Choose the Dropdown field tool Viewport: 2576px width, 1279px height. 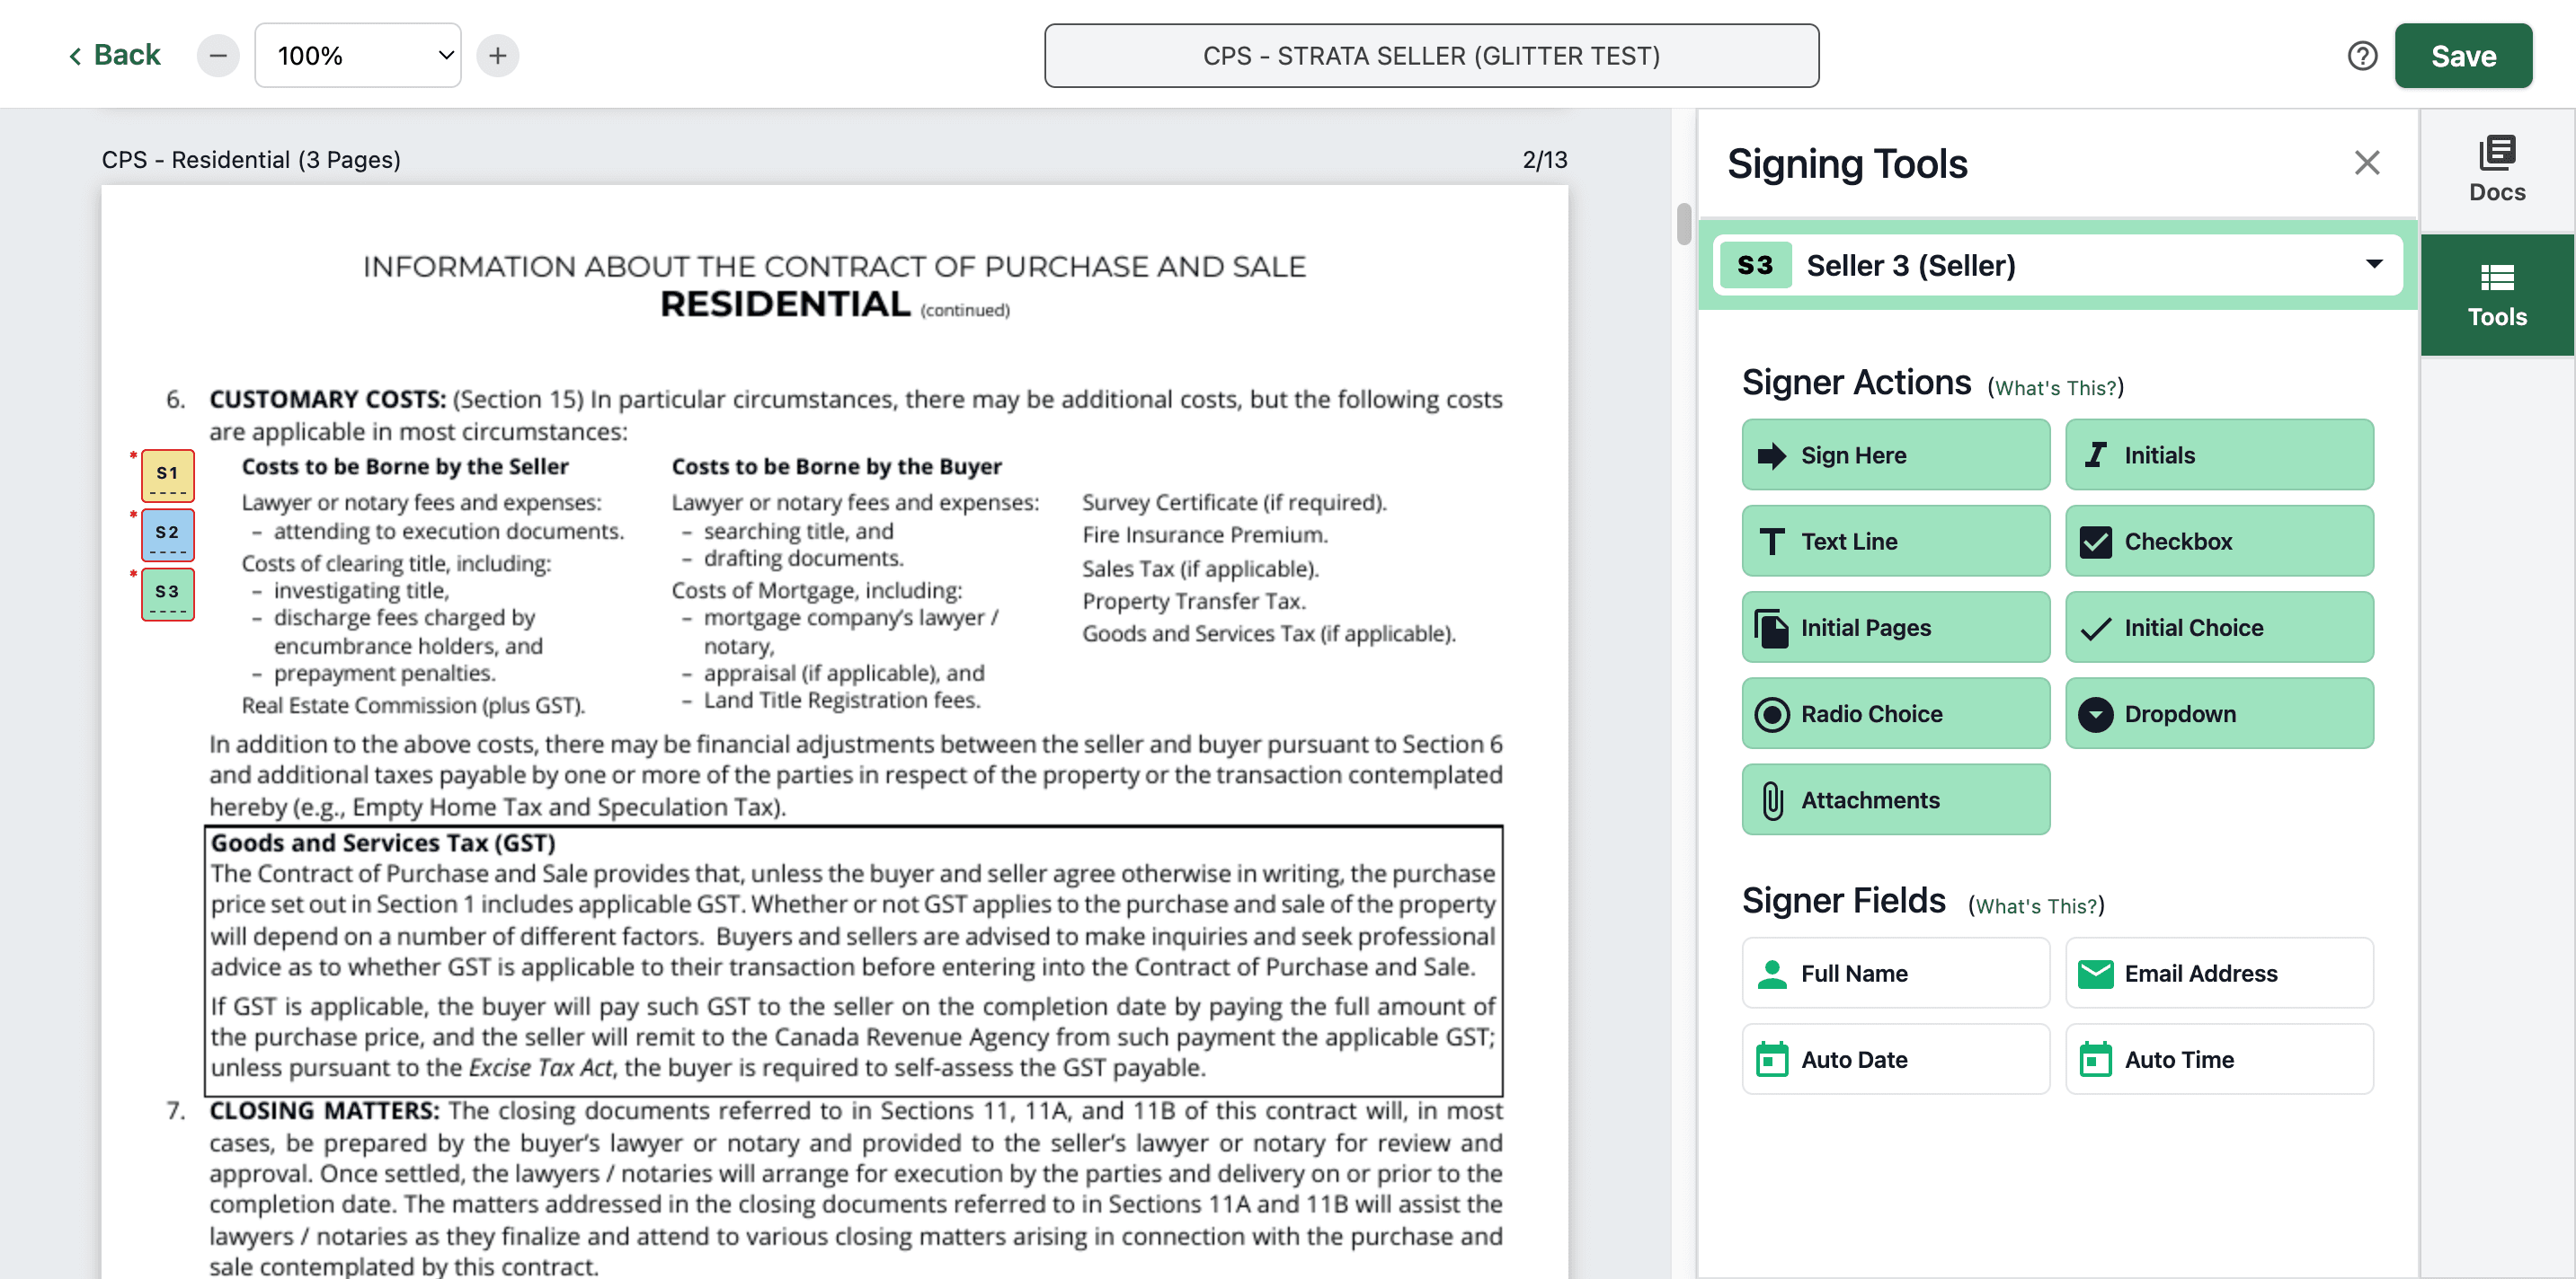click(2219, 713)
